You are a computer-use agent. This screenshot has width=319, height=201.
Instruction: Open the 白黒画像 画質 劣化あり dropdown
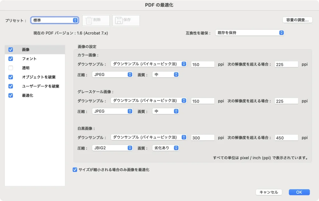point(166,148)
